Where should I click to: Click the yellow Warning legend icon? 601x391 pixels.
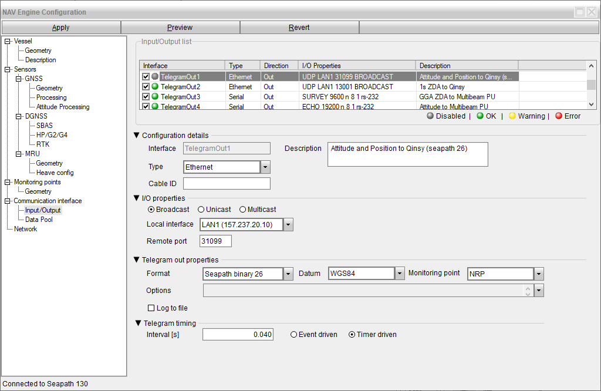(512, 116)
